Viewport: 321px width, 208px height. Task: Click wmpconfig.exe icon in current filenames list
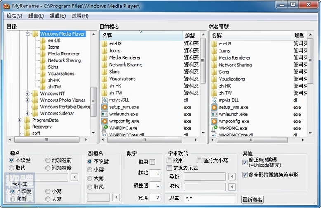pyautogui.click(x=105, y=121)
